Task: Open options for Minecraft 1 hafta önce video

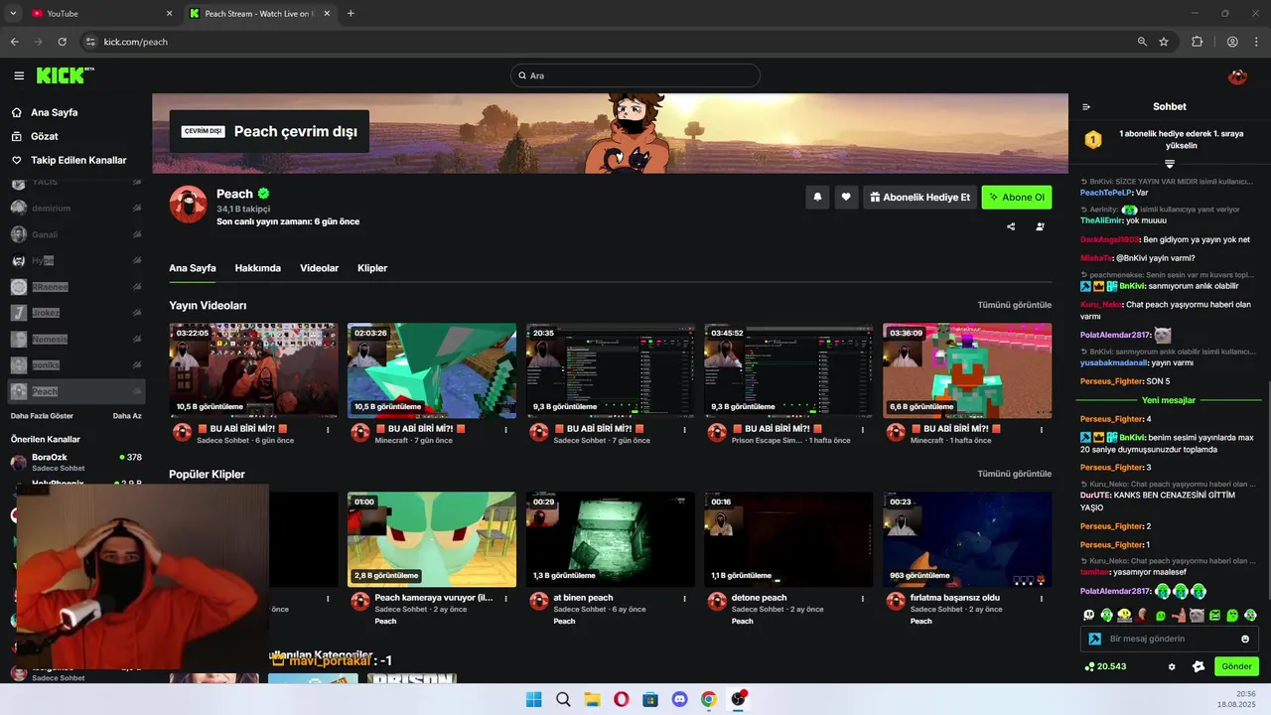Action: pos(1042,430)
